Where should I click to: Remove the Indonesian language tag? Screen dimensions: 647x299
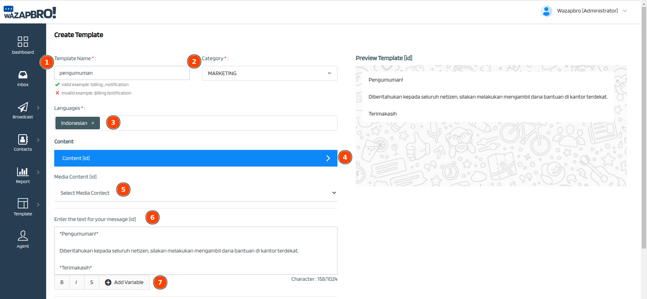coord(93,123)
